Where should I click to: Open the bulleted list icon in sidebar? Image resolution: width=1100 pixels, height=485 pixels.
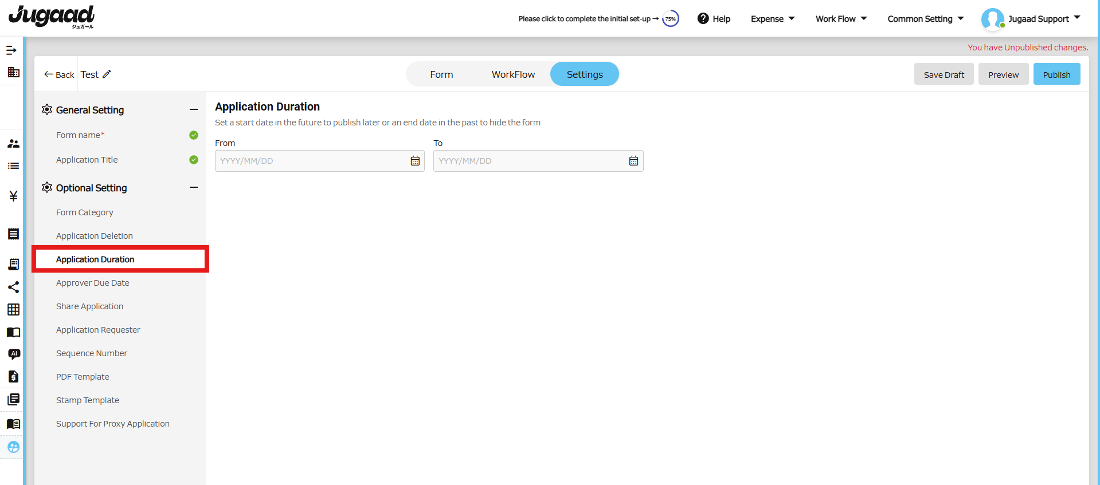point(13,166)
